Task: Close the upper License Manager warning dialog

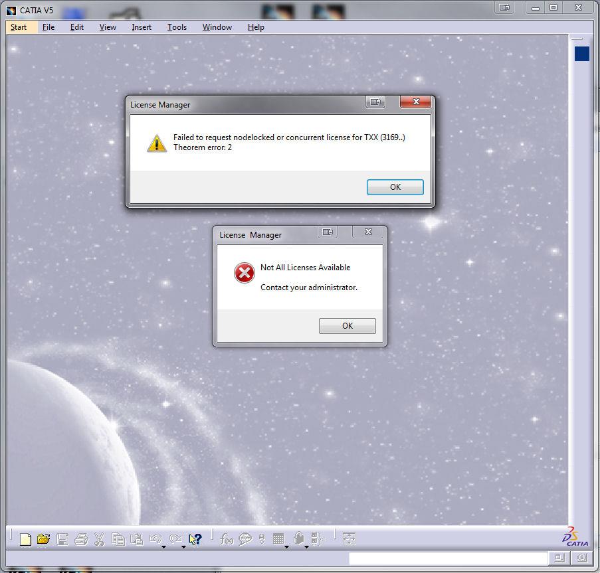Action: pyautogui.click(x=416, y=102)
